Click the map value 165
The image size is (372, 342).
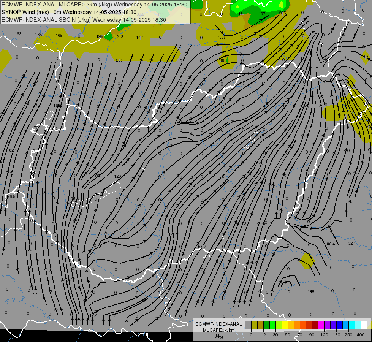pos(38,35)
